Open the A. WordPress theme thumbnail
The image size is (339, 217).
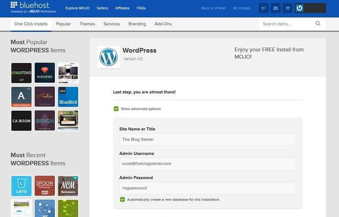22,97
